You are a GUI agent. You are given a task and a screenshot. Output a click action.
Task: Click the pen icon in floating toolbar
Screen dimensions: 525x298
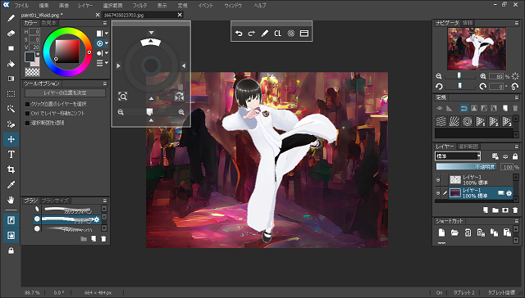pyautogui.click(x=264, y=34)
